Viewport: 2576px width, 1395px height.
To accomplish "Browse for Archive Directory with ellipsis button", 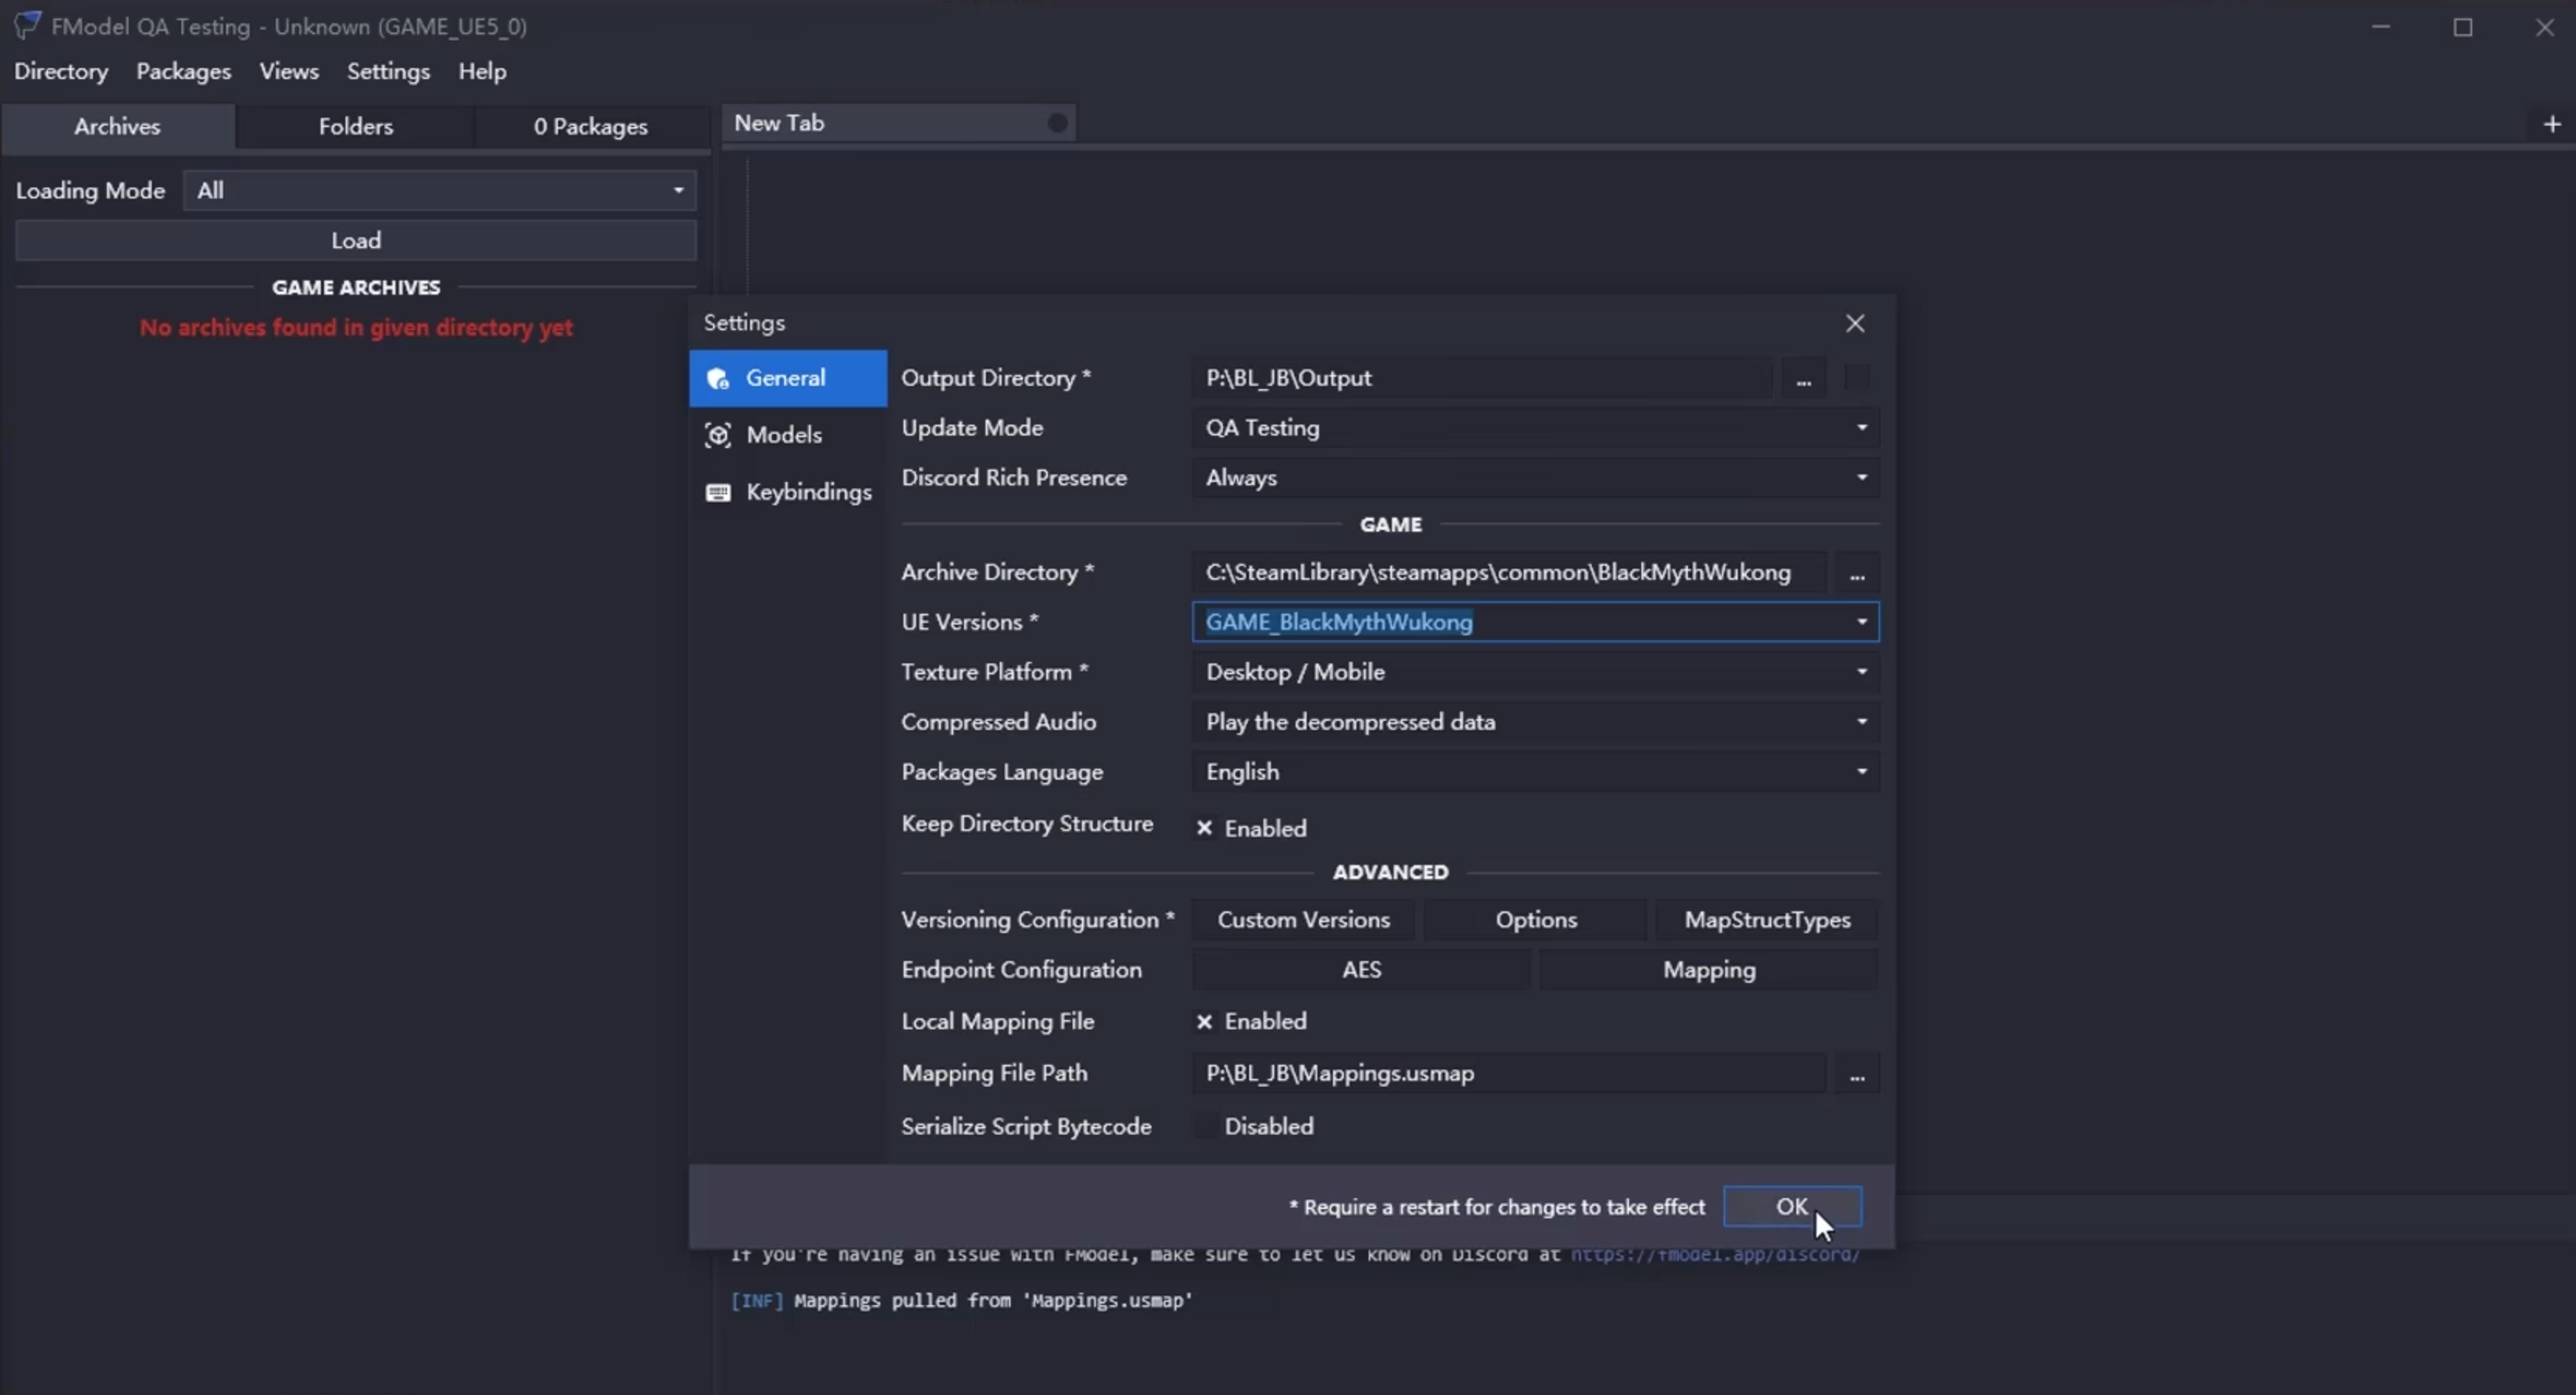I will 1856,573.
